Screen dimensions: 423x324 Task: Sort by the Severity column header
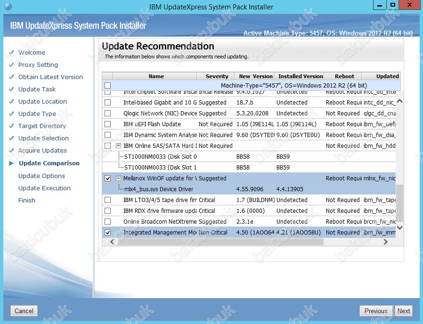(x=217, y=76)
